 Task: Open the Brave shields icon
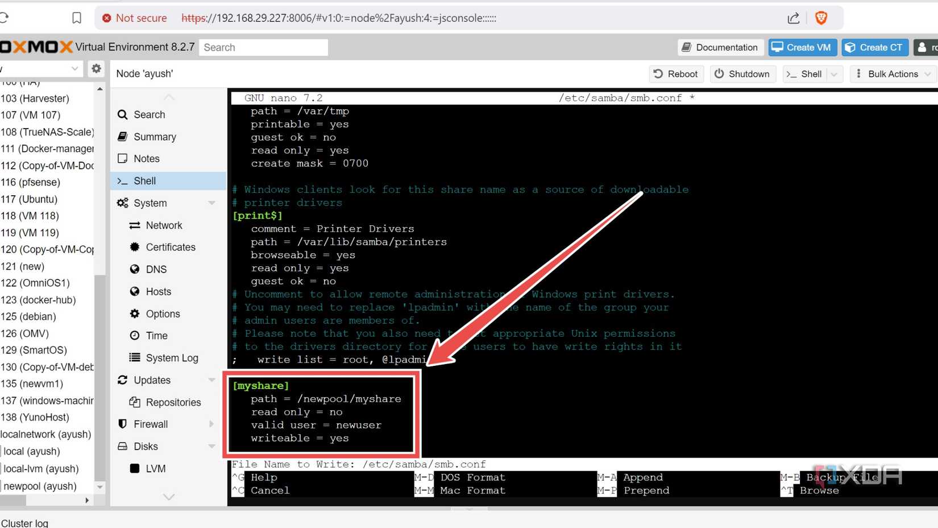(x=821, y=18)
